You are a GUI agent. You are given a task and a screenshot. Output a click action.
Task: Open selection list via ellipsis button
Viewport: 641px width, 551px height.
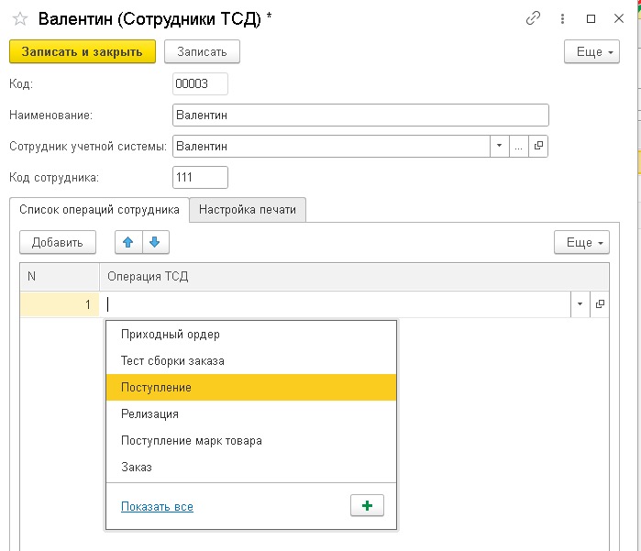point(519,146)
